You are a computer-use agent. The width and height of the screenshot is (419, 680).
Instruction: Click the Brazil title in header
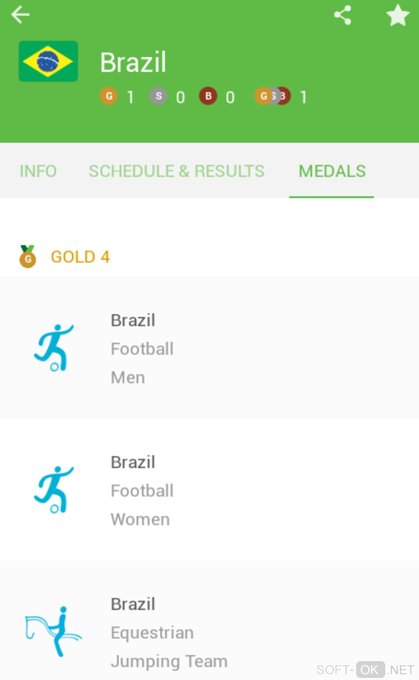[x=133, y=62]
